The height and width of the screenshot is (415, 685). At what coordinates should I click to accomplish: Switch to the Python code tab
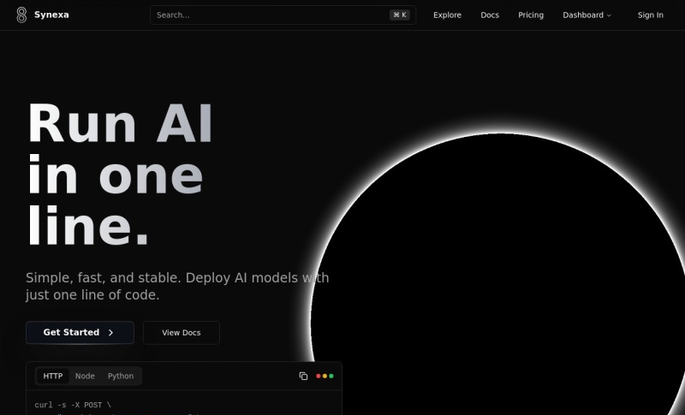coord(121,376)
